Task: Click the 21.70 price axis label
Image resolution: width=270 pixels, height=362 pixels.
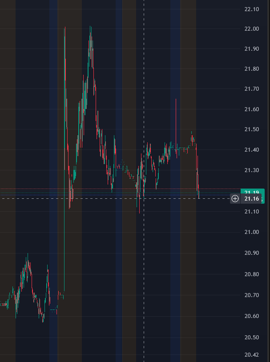Action: tap(251, 89)
